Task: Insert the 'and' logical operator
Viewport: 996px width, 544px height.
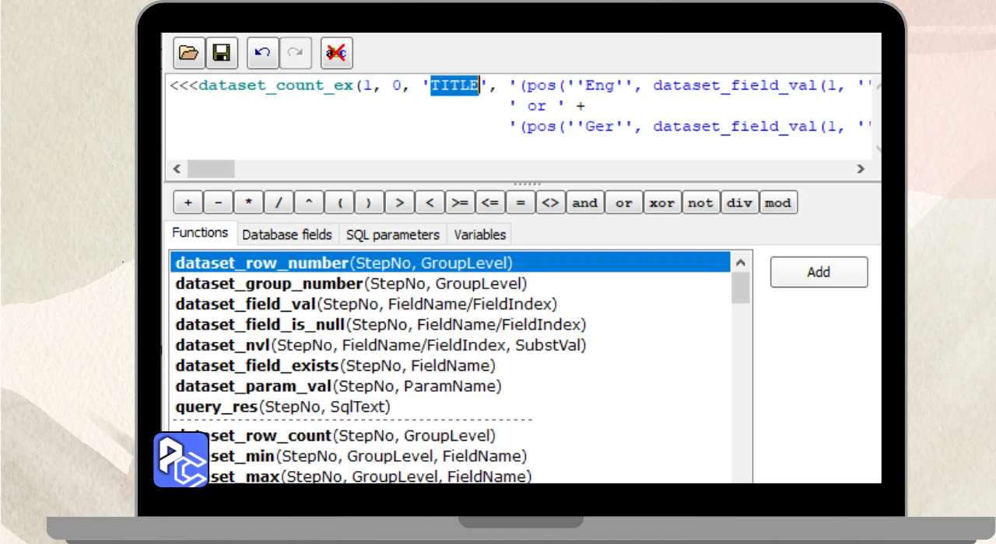Action: (x=584, y=203)
